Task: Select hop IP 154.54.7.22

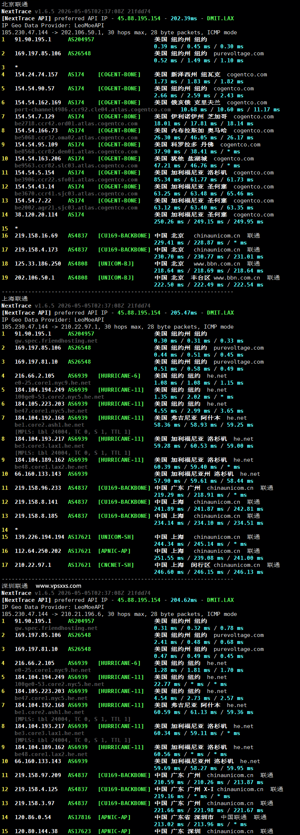Action: [33, 201]
